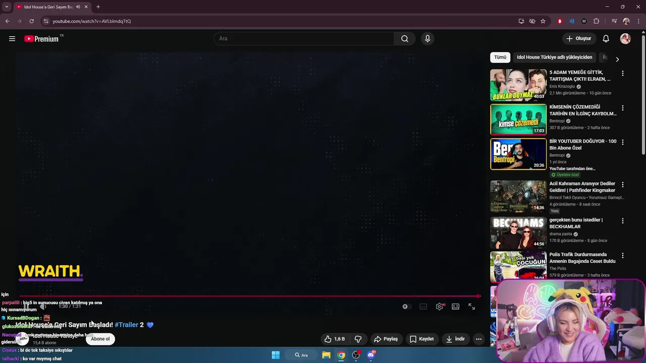Open player settings gear
Screen dimensions: 646x363
tap(440, 307)
